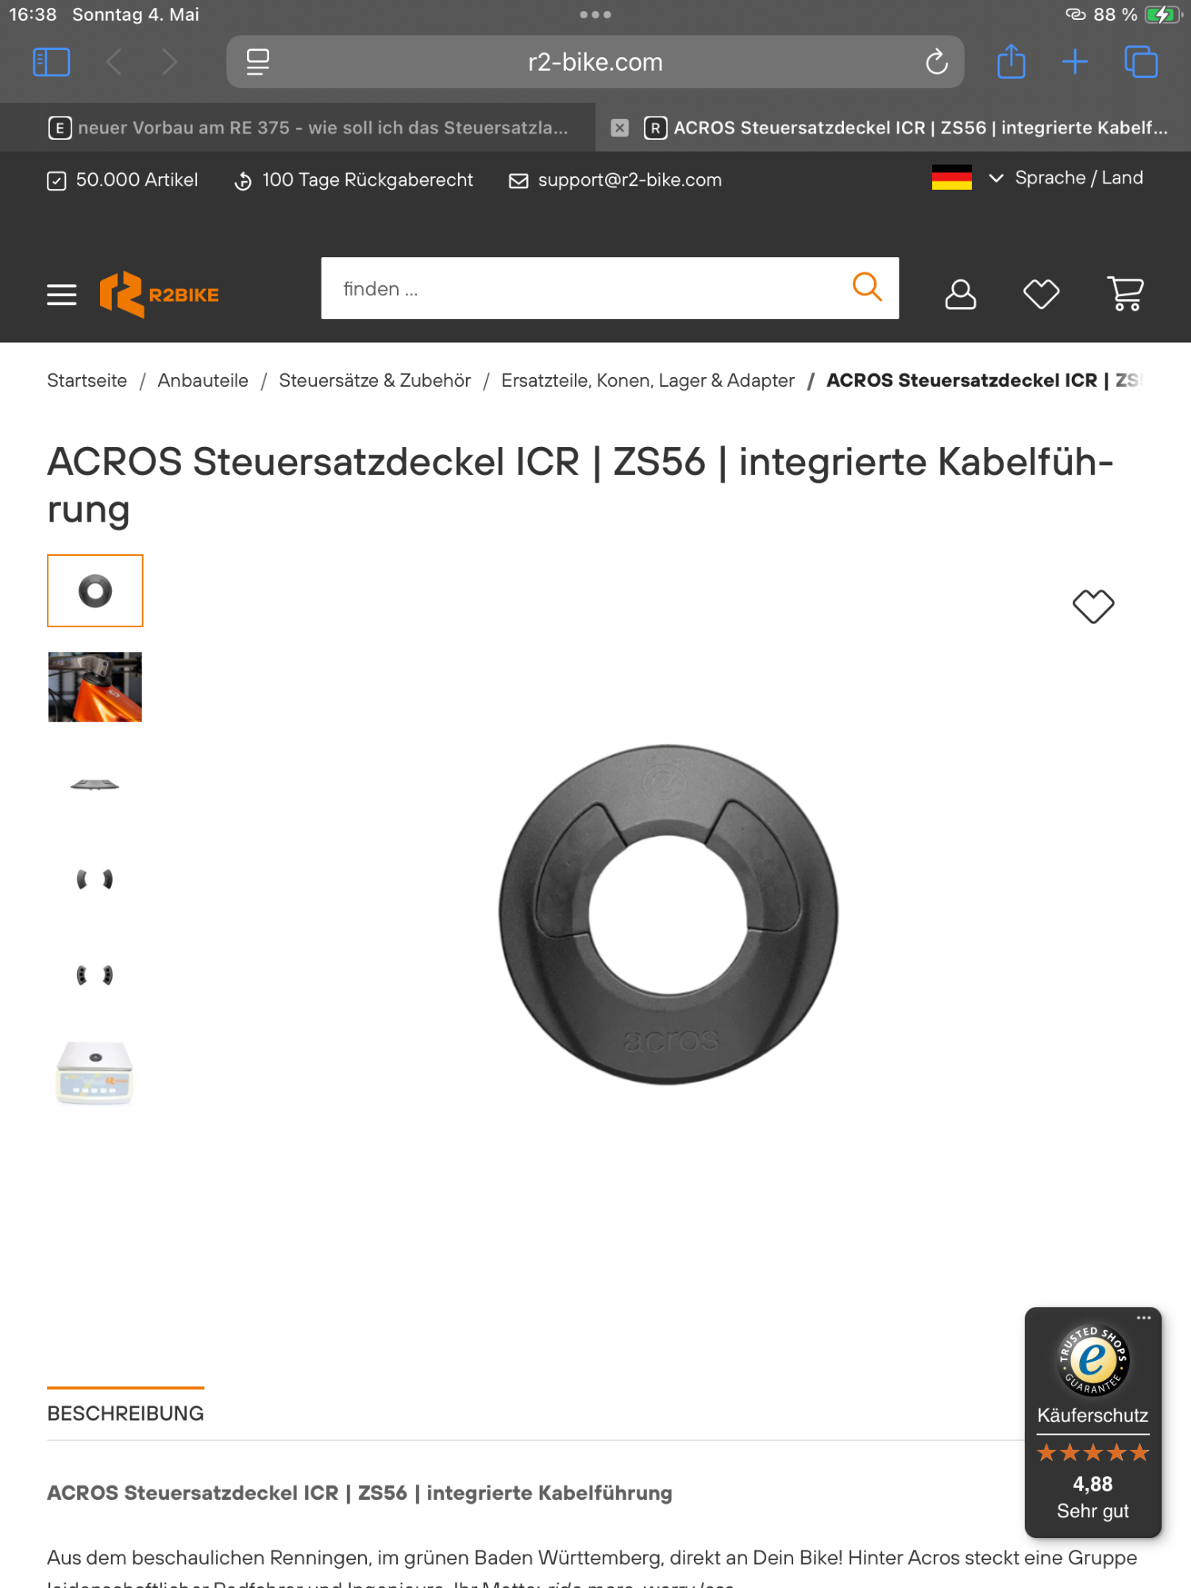Viewport: 1191px width, 1588px height.
Task: Click the support@r2-bike.com email link
Action: 630,180
